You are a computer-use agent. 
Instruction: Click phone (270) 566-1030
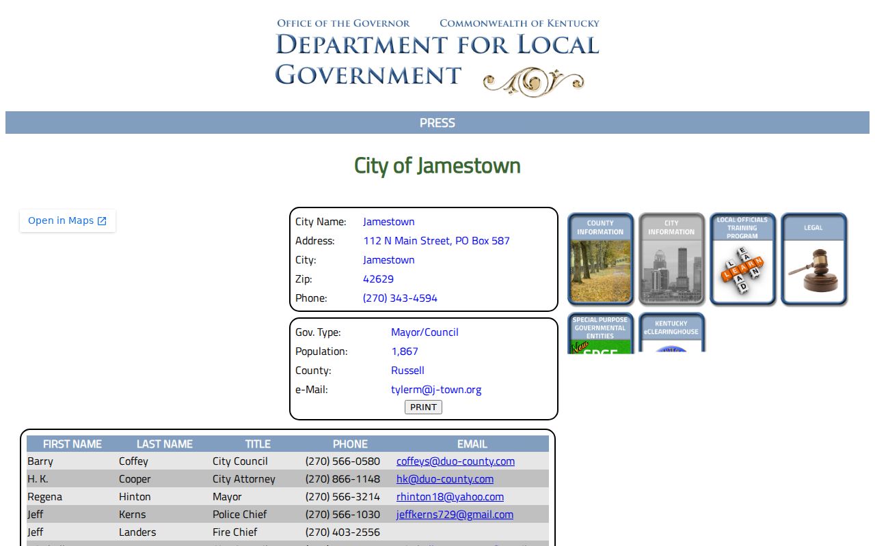[342, 515]
